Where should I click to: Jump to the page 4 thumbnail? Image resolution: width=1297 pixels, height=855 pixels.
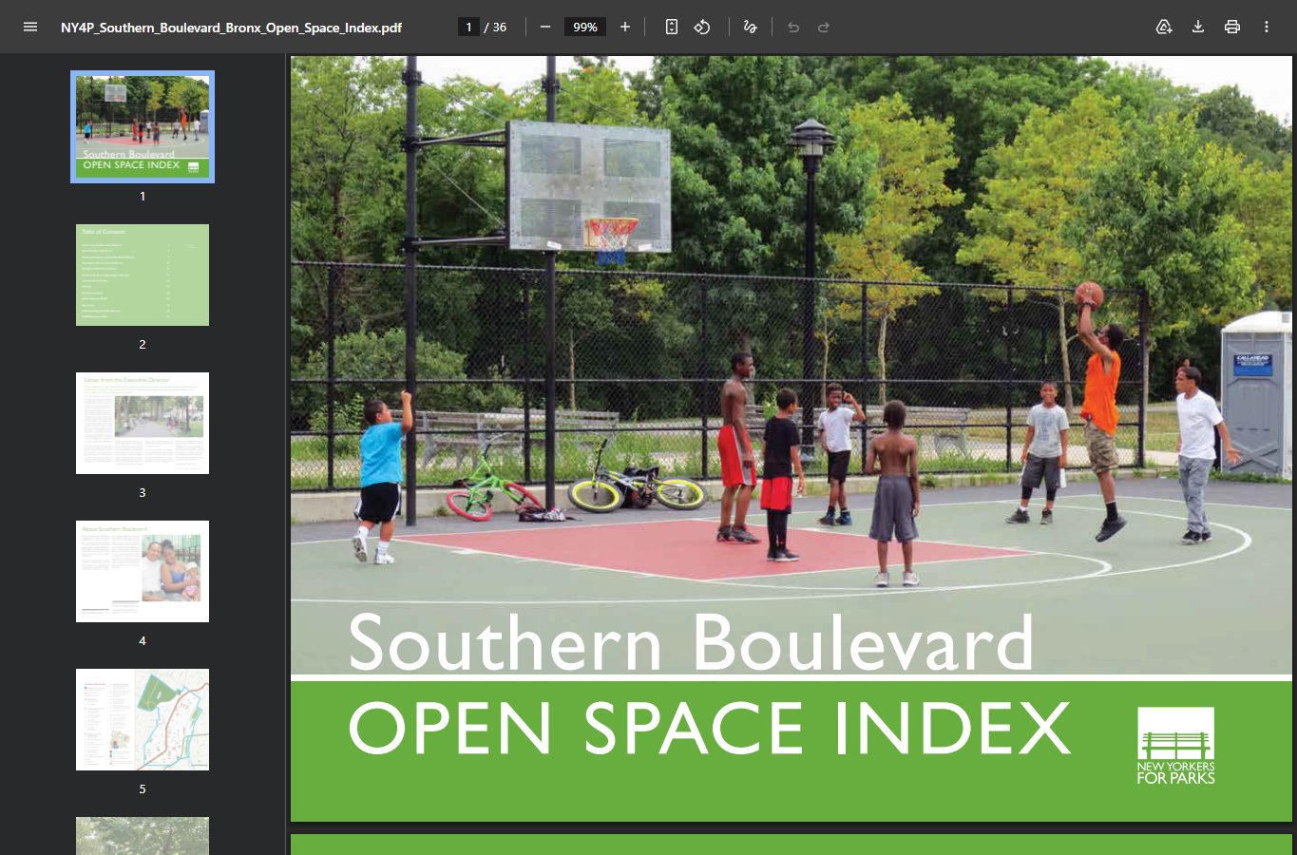(143, 571)
